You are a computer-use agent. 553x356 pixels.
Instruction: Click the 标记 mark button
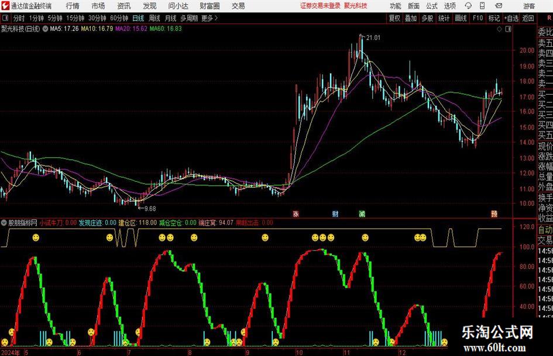tap(494, 18)
